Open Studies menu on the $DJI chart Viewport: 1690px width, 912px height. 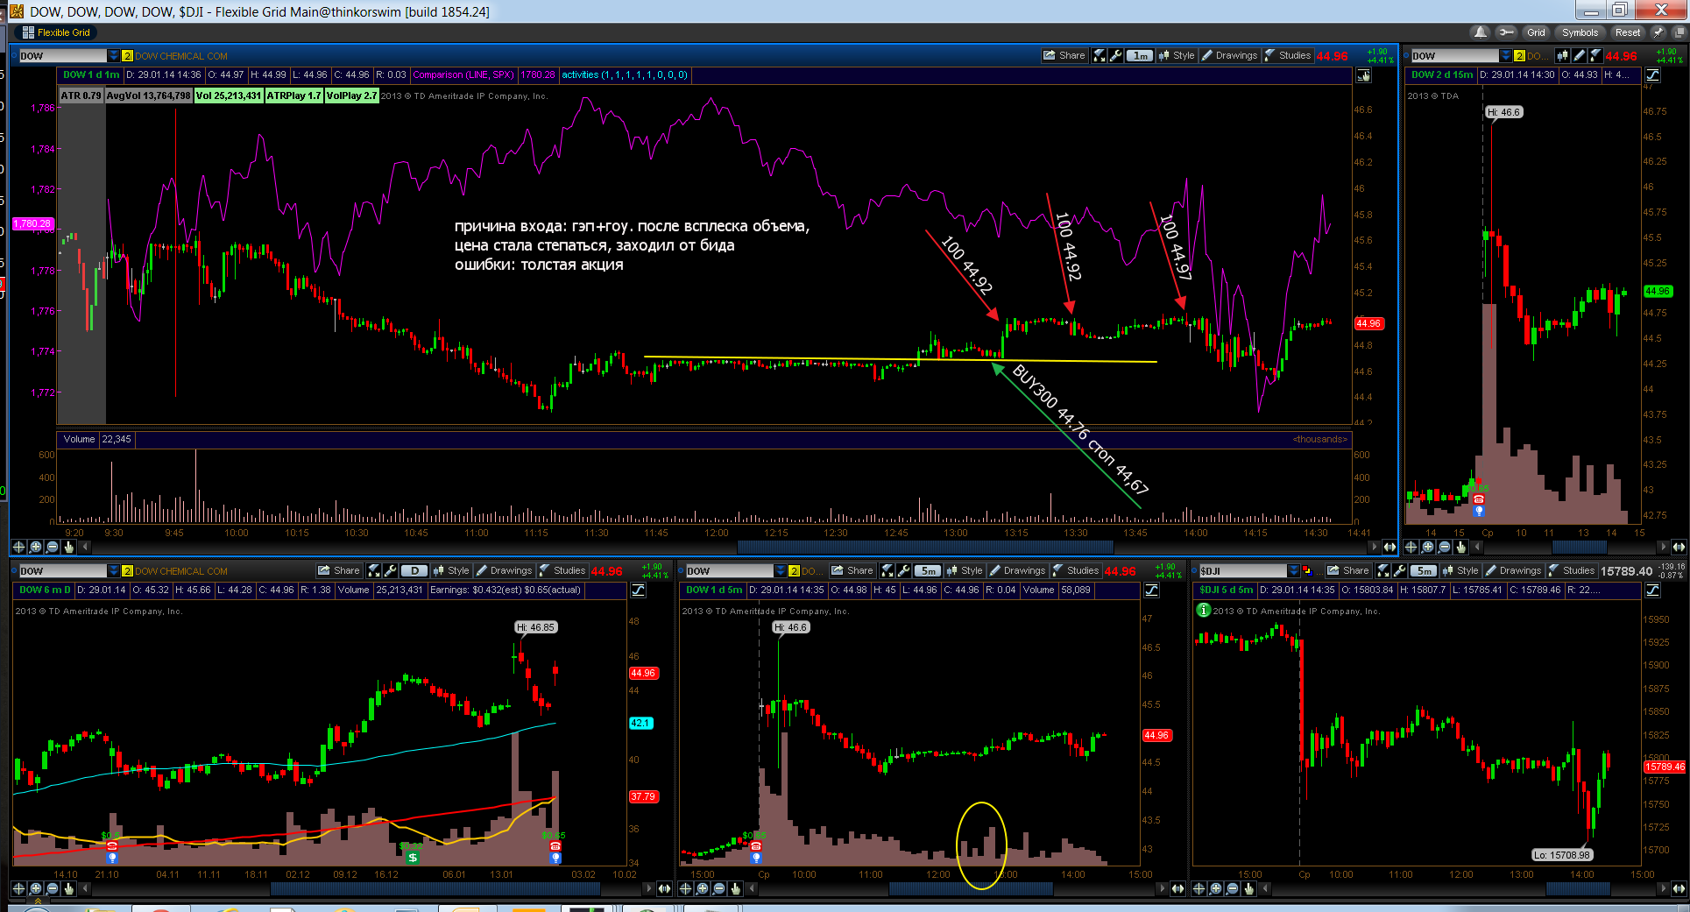pos(1572,570)
